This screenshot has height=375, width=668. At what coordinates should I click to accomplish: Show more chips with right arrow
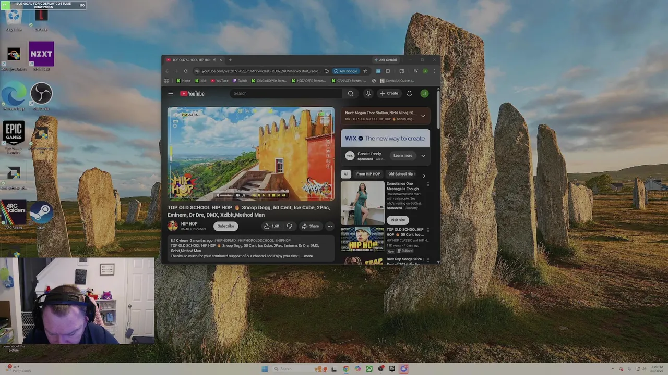coord(424,175)
